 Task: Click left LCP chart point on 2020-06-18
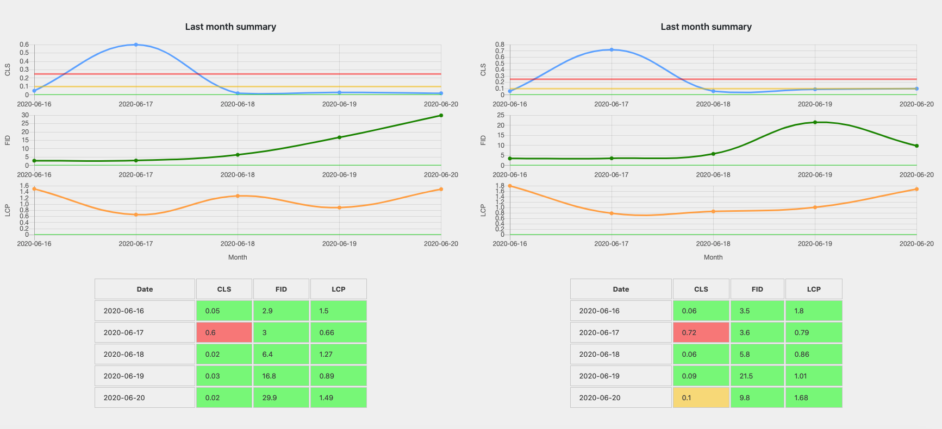click(x=238, y=196)
